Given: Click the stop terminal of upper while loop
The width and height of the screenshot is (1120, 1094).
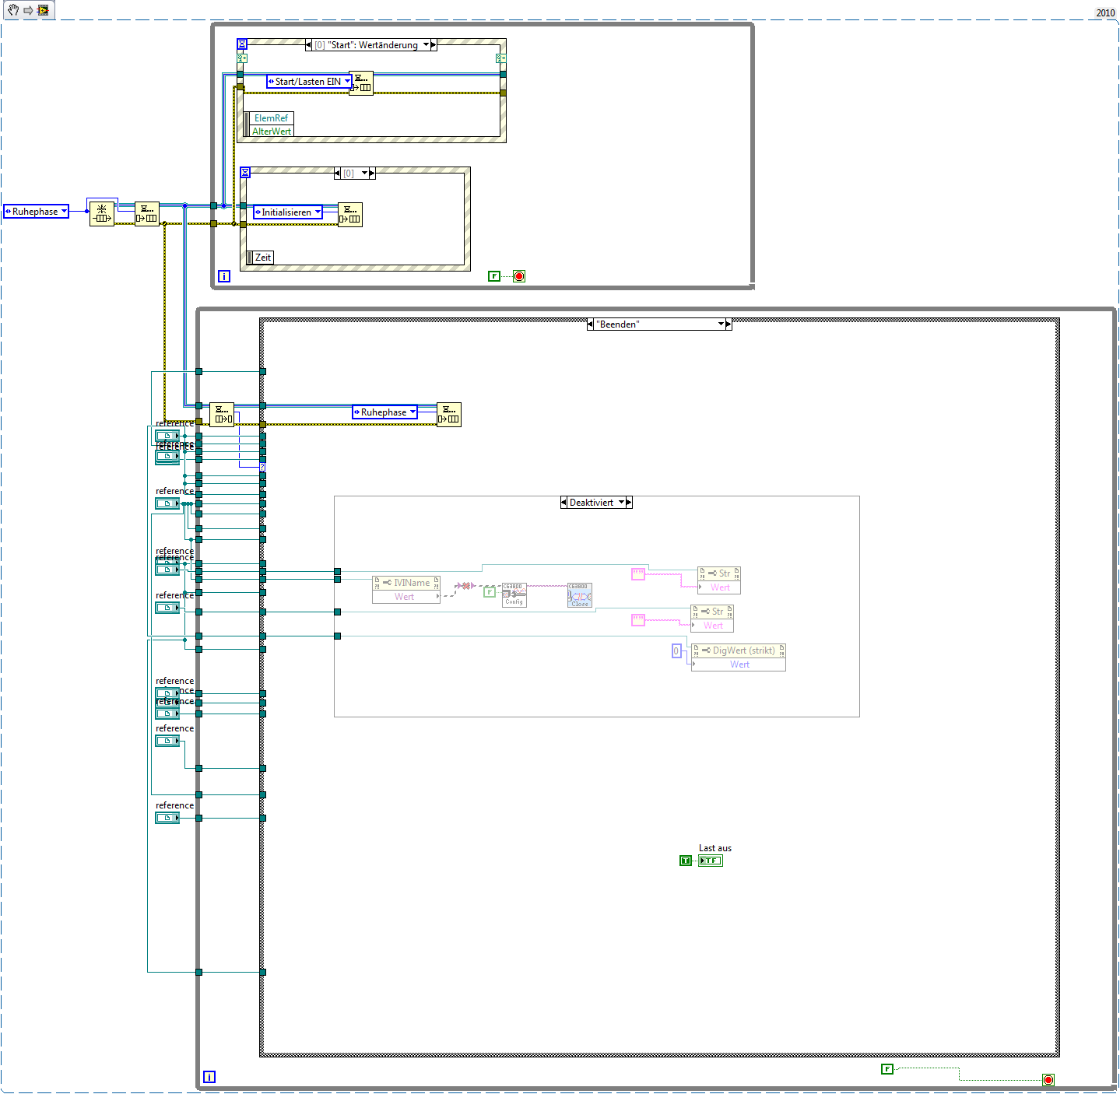Looking at the screenshot, I should (519, 276).
